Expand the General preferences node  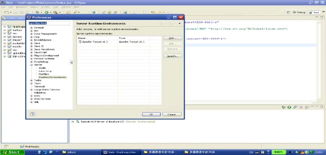[31, 28]
